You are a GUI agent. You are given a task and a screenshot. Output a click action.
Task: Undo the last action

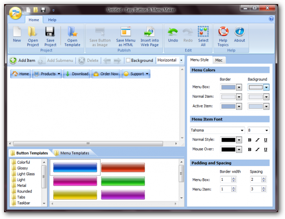pyautogui.click(x=173, y=35)
